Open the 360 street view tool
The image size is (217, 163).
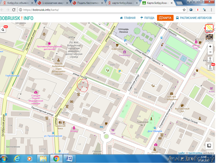point(210,67)
